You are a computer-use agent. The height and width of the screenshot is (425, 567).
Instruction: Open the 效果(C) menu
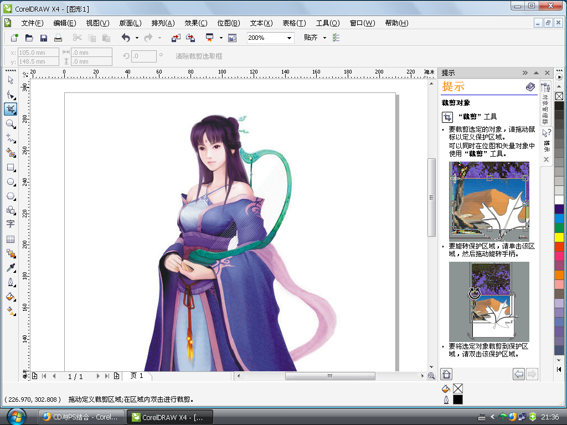195,23
